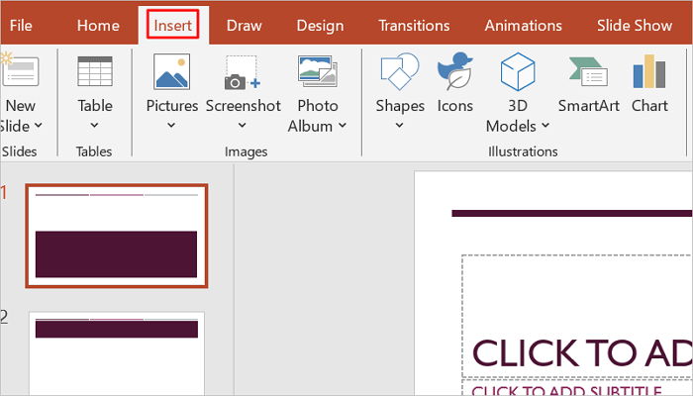Open the File tab
This screenshot has height=396, width=693.
point(21,26)
